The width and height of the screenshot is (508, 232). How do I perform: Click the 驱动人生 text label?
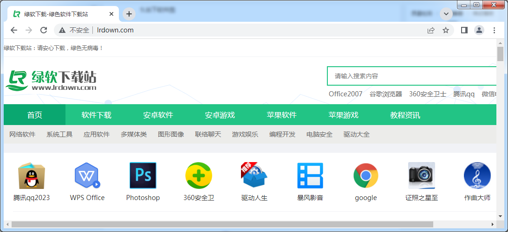tap(254, 198)
